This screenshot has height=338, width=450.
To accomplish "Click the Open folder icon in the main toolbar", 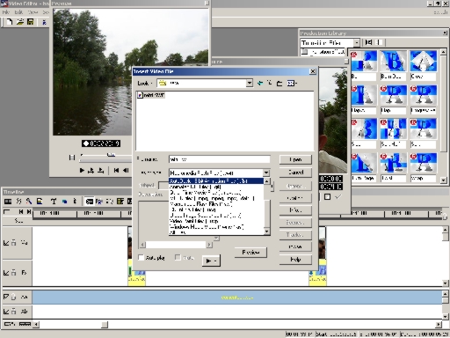I will click(x=20, y=22).
